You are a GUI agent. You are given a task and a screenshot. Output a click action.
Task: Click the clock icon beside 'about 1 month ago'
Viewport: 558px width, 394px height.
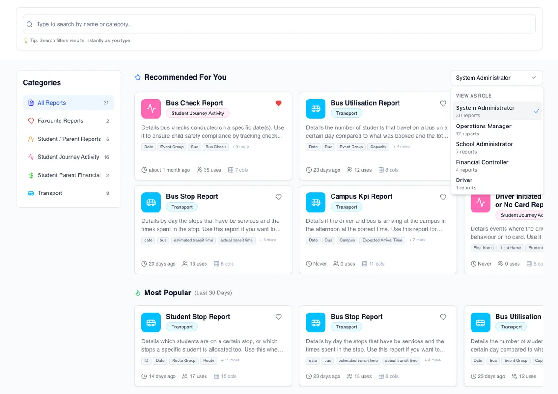[x=144, y=170]
